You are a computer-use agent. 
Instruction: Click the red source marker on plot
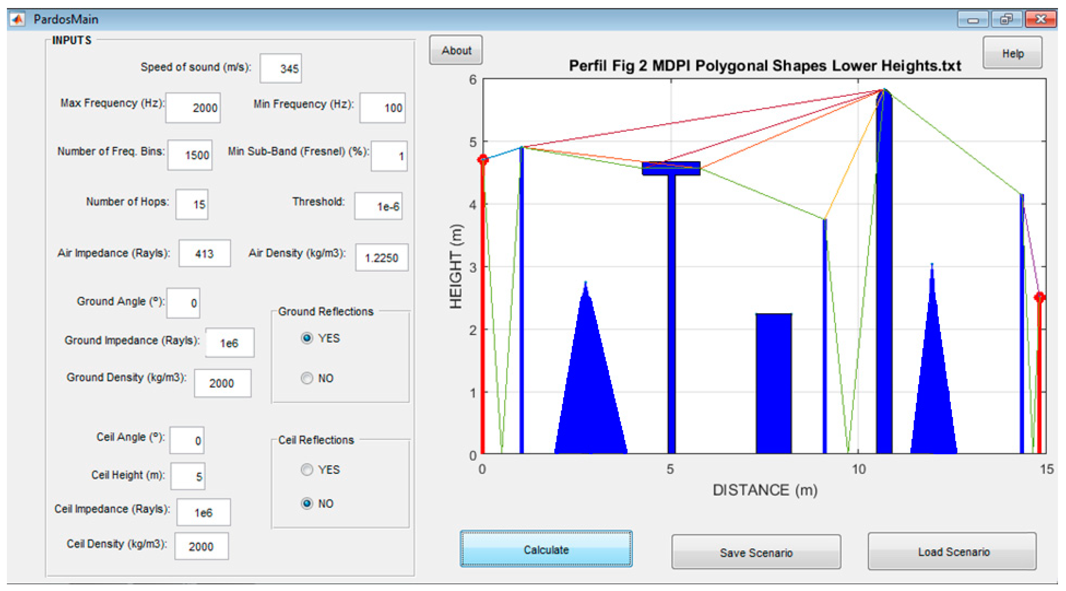483,160
